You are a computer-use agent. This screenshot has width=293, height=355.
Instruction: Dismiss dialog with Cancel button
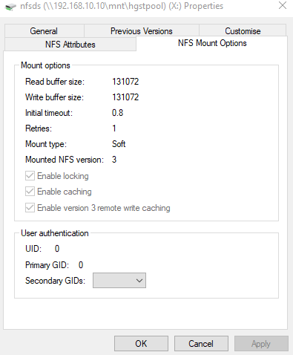pyautogui.click(x=201, y=344)
